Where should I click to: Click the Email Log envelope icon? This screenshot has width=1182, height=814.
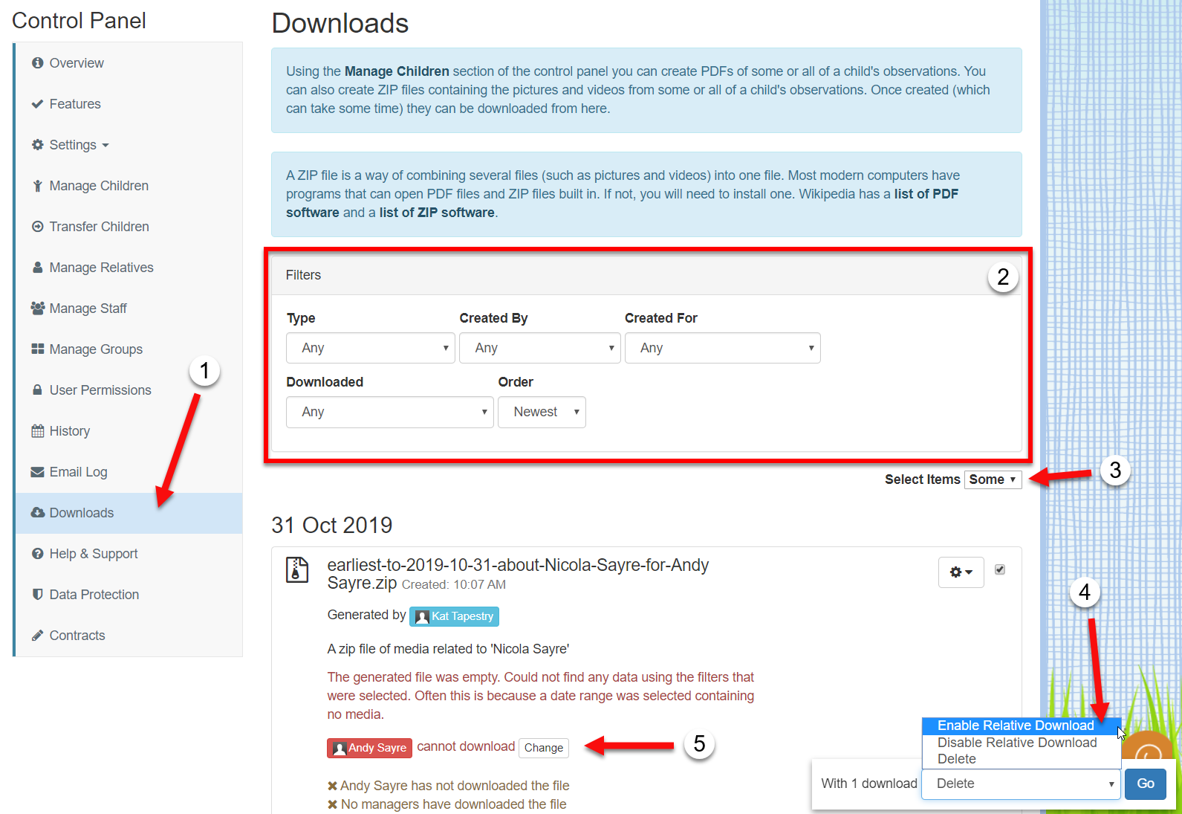click(38, 472)
